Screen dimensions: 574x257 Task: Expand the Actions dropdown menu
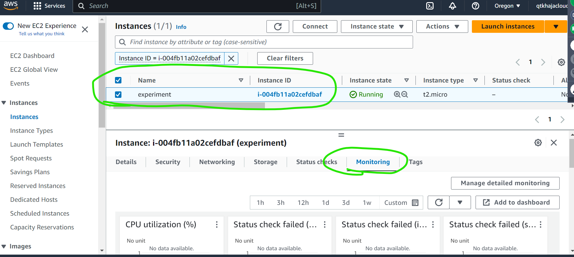(x=442, y=27)
